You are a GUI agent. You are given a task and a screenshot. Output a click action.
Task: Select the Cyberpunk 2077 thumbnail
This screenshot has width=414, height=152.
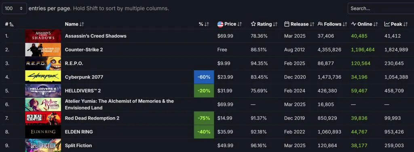pos(43,77)
